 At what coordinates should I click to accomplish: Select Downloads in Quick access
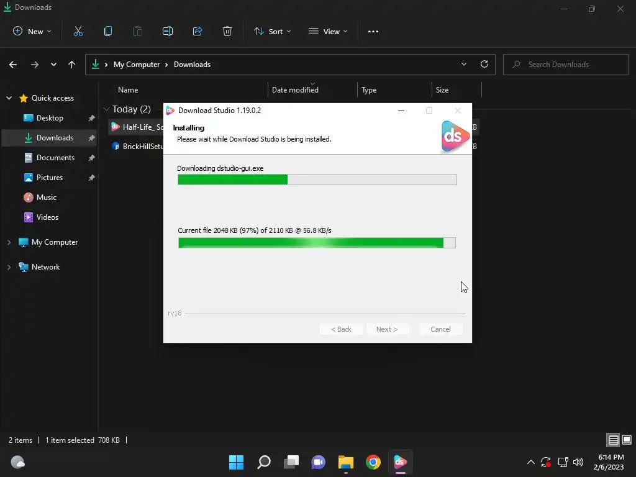pyautogui.click(x=50, y=138)
